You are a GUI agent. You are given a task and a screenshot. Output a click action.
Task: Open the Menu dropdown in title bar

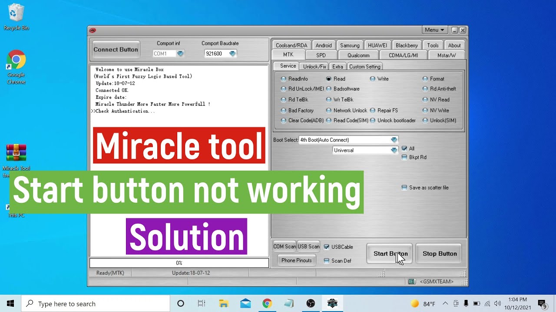pos(434,30)
